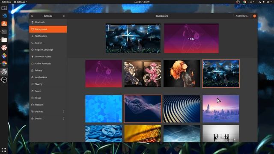Select the orange-haired character wallpaper
The height and width of the screenshot is (154, 274).
(x=182, y=74)
